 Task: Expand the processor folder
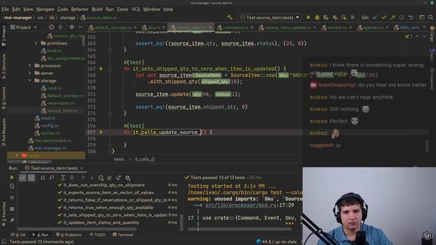pos(30,65)
